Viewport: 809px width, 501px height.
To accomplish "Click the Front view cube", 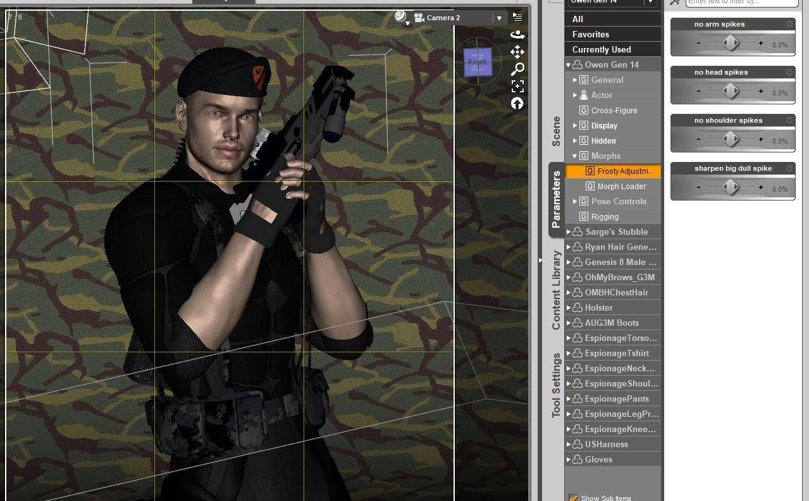I will coord(478,63).
